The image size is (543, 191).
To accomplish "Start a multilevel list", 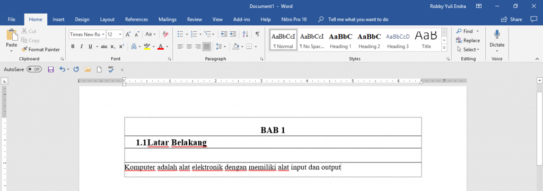I will [207, 34].
